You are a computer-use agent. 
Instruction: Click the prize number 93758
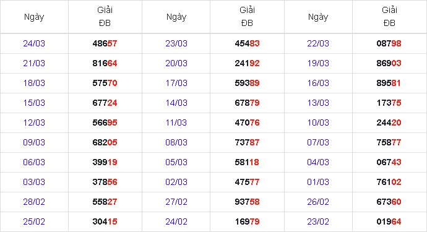point(247,202)
